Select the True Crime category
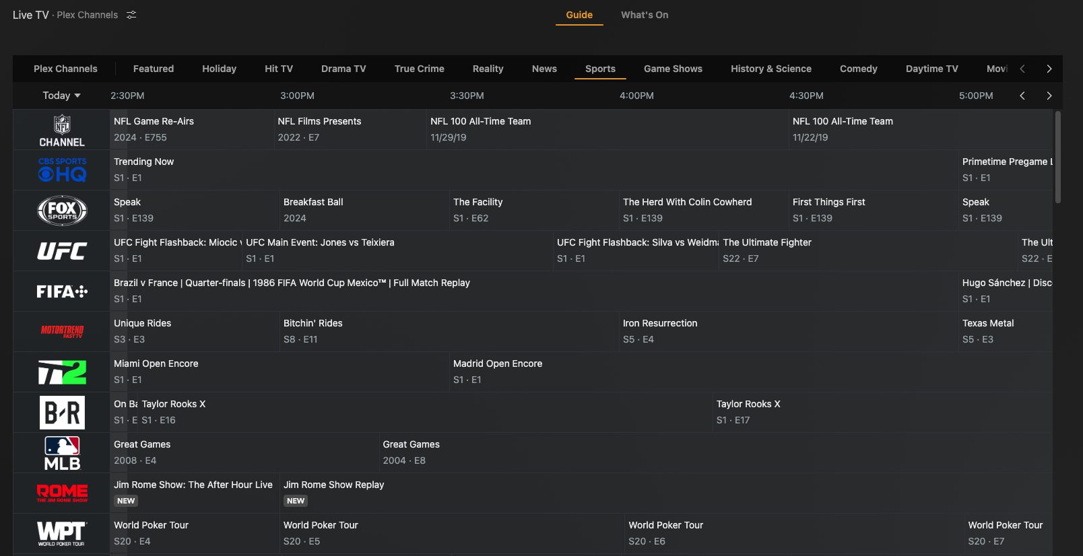Image resolution: width=1083 pixels, height=556 pixels. coord(420,69)
